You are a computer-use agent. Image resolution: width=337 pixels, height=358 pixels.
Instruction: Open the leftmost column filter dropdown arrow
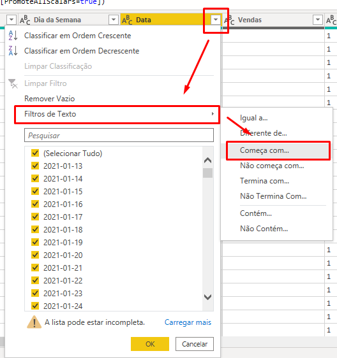[11, 20]
